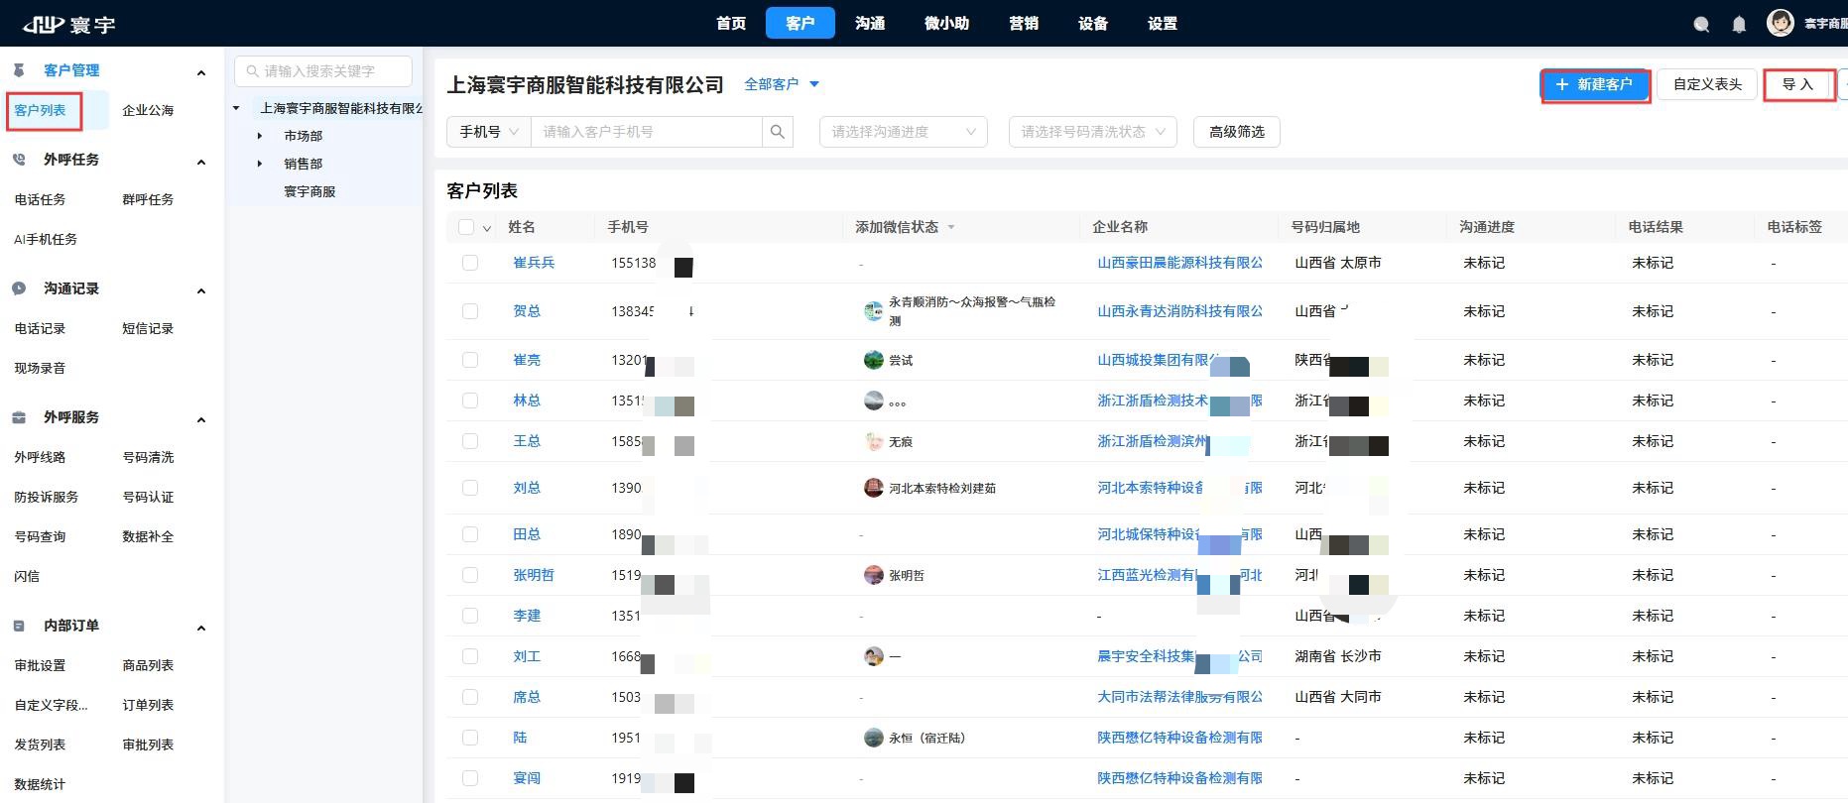Click the 请输入客户手机号 input field

pyautogui.click(x=647, y=132)
